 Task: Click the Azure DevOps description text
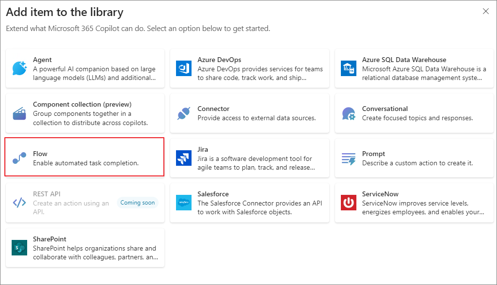tap(260, 73)
